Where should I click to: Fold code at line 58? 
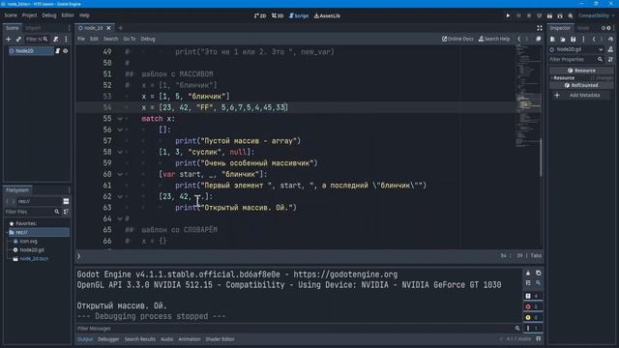coord(120,152)
